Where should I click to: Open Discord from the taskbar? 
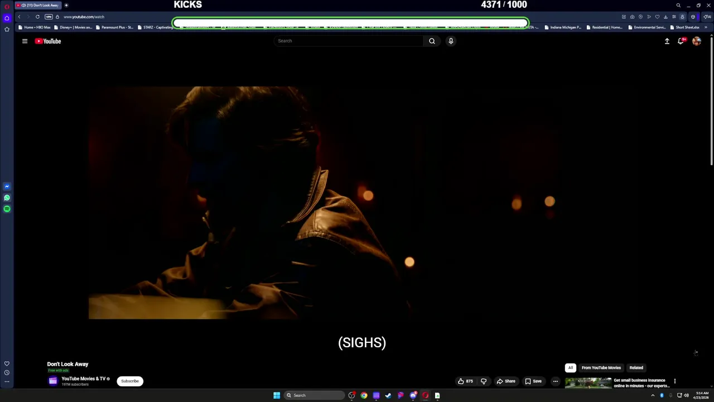[x=413, y=395]
